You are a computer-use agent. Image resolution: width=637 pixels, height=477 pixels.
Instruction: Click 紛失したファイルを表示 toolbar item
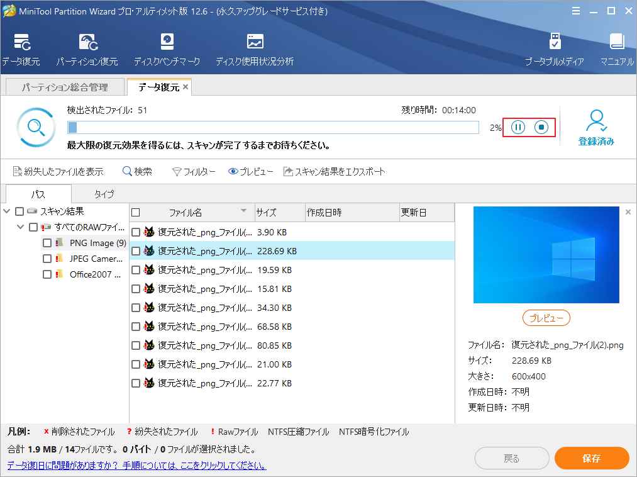coord(58,172)
